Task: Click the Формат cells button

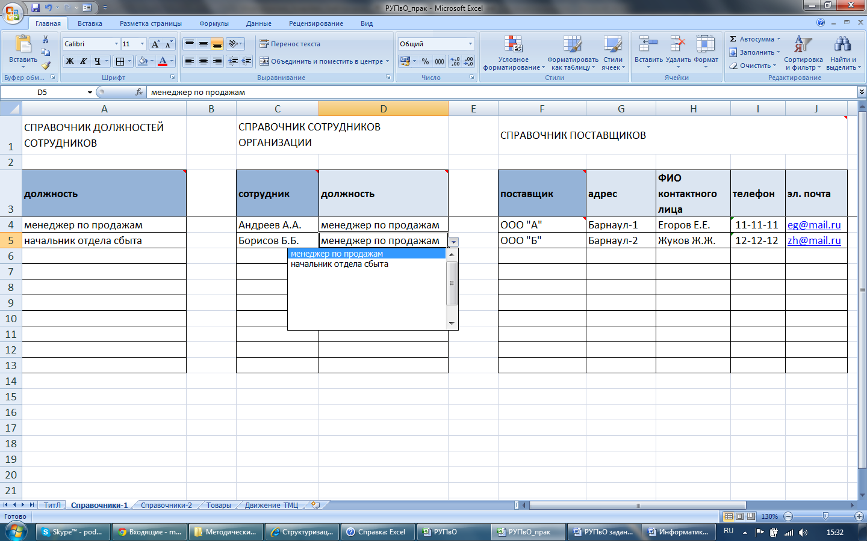Action: (706, 52)
